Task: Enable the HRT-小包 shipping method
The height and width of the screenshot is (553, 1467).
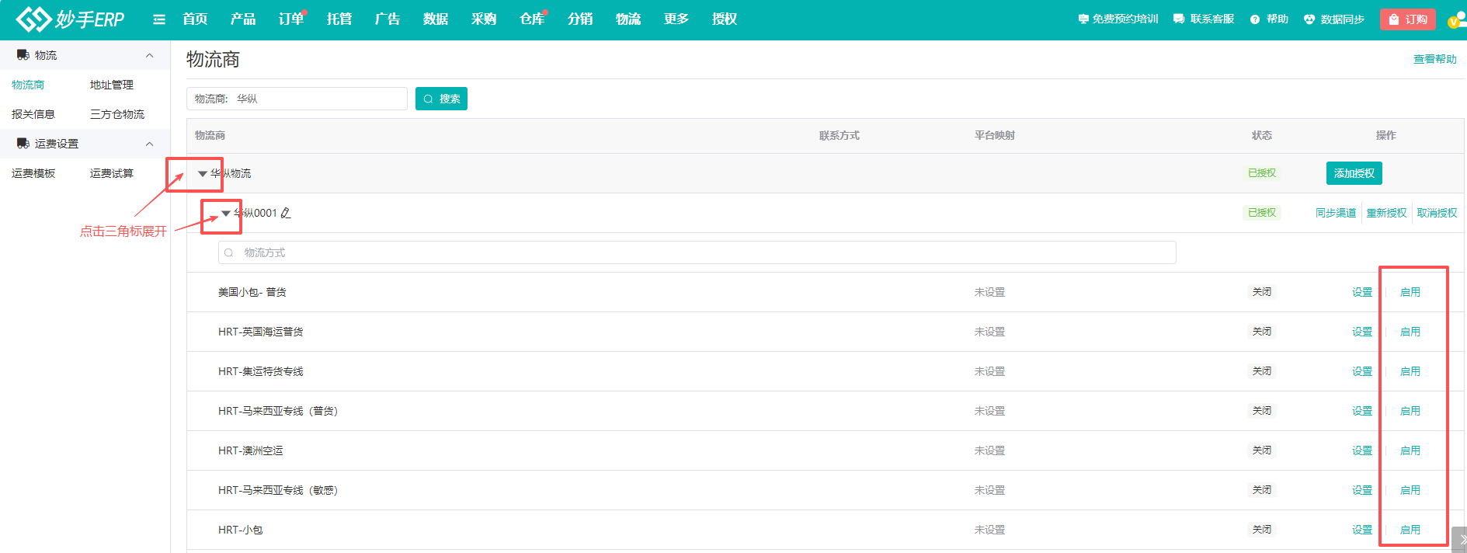Action: 1410,530
